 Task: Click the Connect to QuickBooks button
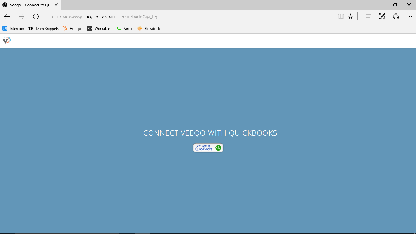tap(208, 147)
